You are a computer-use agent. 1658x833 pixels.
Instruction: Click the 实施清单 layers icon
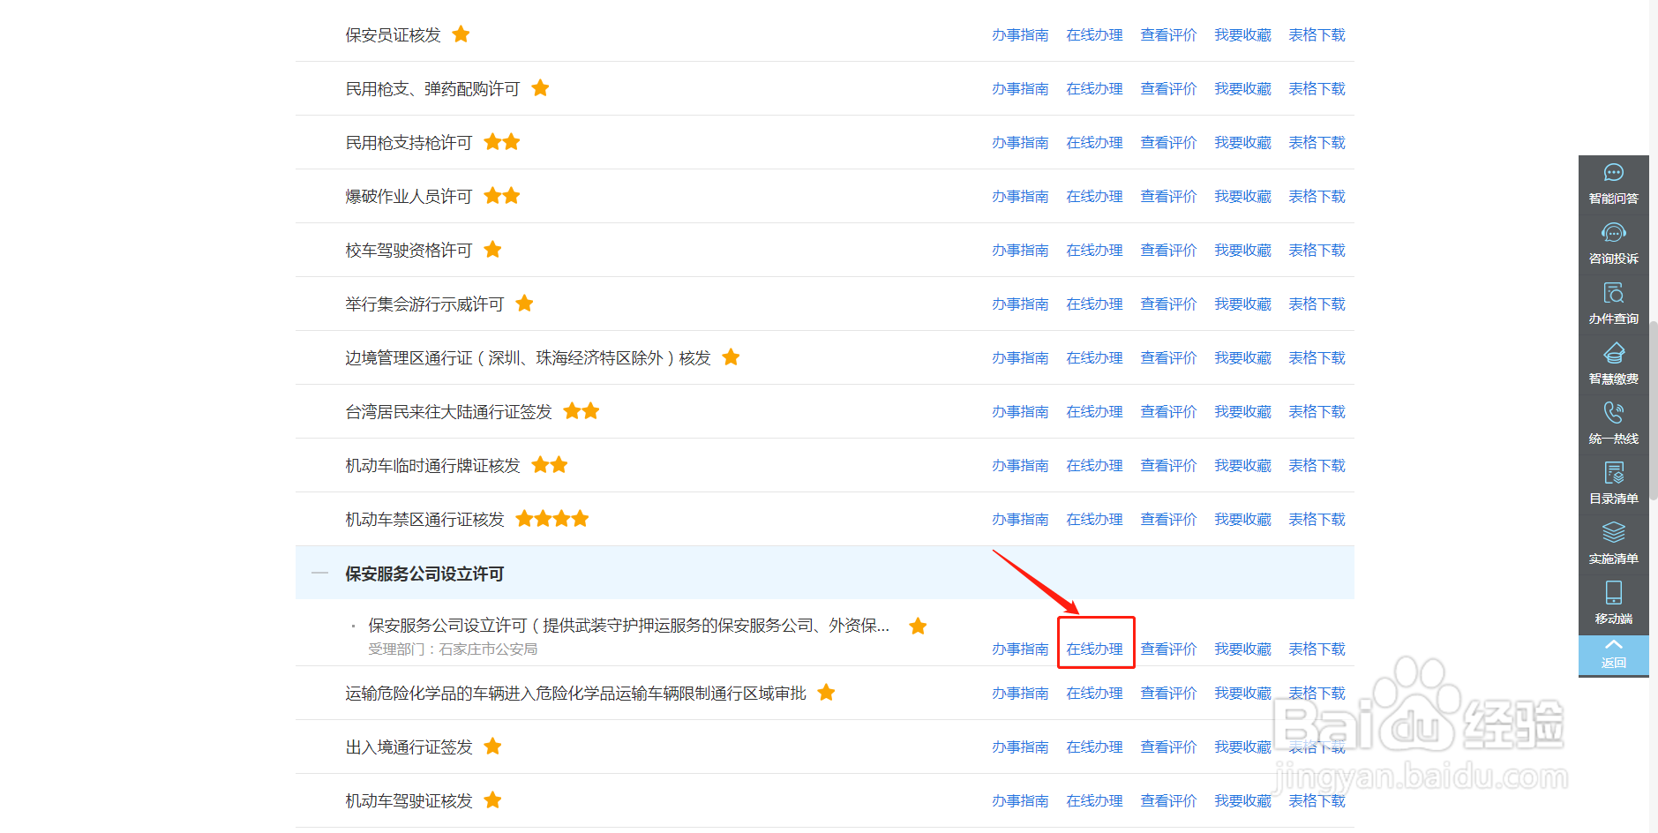pos(1613,543)
